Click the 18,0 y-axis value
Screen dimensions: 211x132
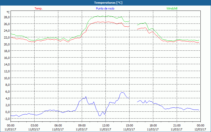point(7,51)
